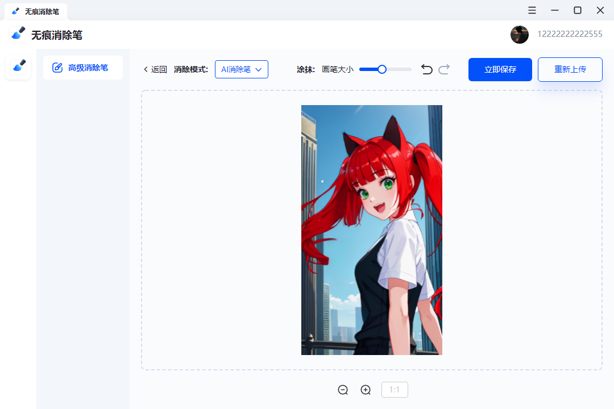The height and width of the screenshot is (409, 614).
Task: Minimize the application window
Action: click(x=554, y=11)
